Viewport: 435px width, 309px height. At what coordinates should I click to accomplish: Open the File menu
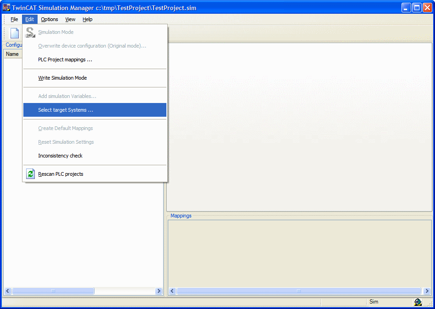pos(14,19)
